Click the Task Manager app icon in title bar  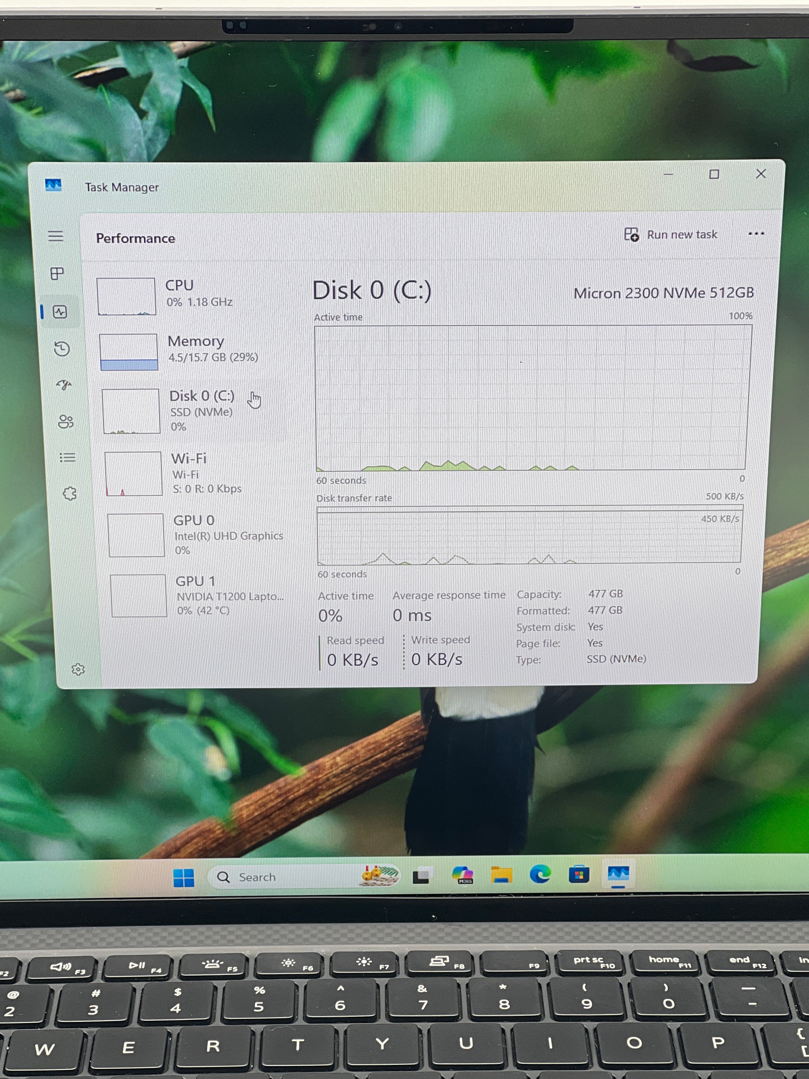click(53, 185)
